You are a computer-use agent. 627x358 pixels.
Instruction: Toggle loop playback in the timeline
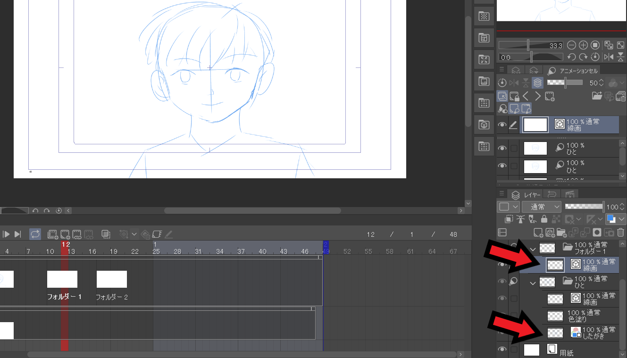pyautogui.click(x=35, y=234)
